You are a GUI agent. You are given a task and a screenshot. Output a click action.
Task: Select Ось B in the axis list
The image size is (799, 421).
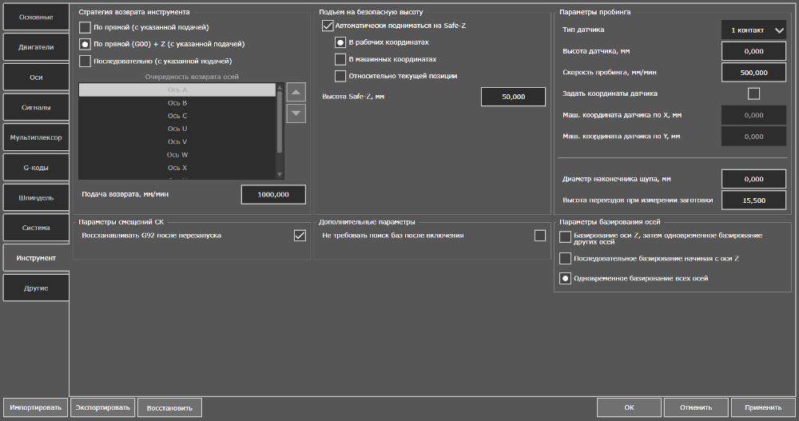pyautogui.click(x=177, y=103)
